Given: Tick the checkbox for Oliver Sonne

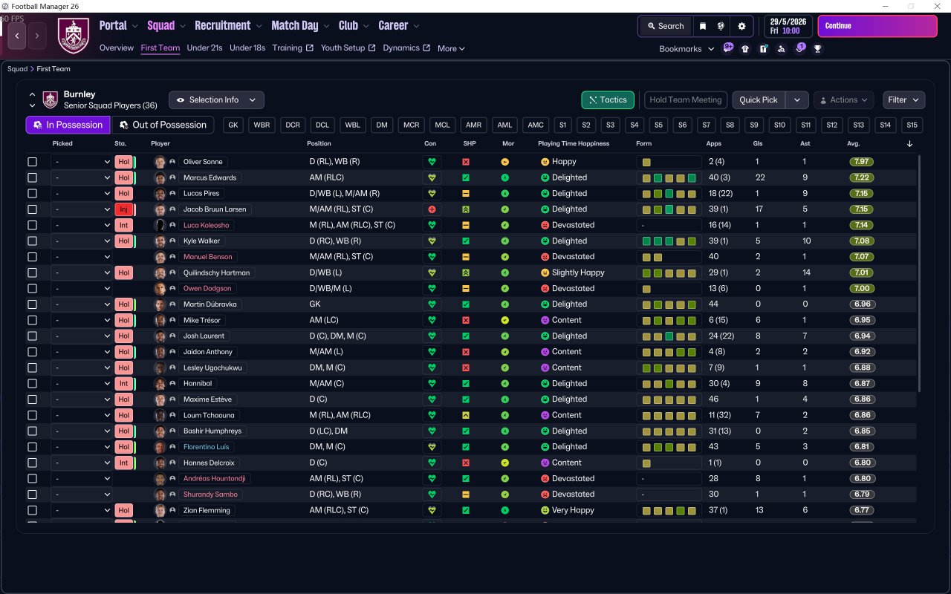Looking at the screenshot, I should point(32,162).
